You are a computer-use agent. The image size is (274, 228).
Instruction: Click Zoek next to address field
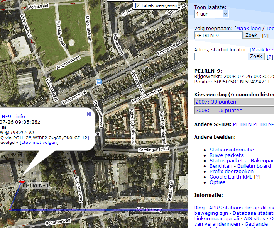pos(256,56)
